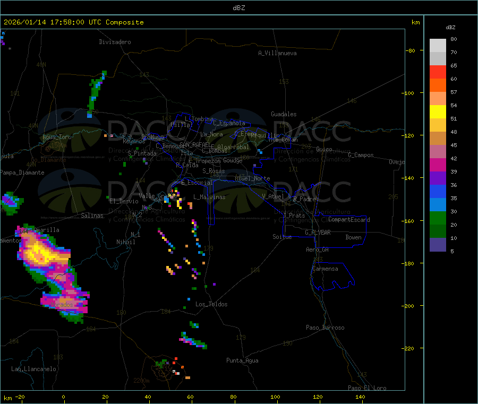
Task: Click the 'Atuel_Norte' map label
Action: coord(252,178)
